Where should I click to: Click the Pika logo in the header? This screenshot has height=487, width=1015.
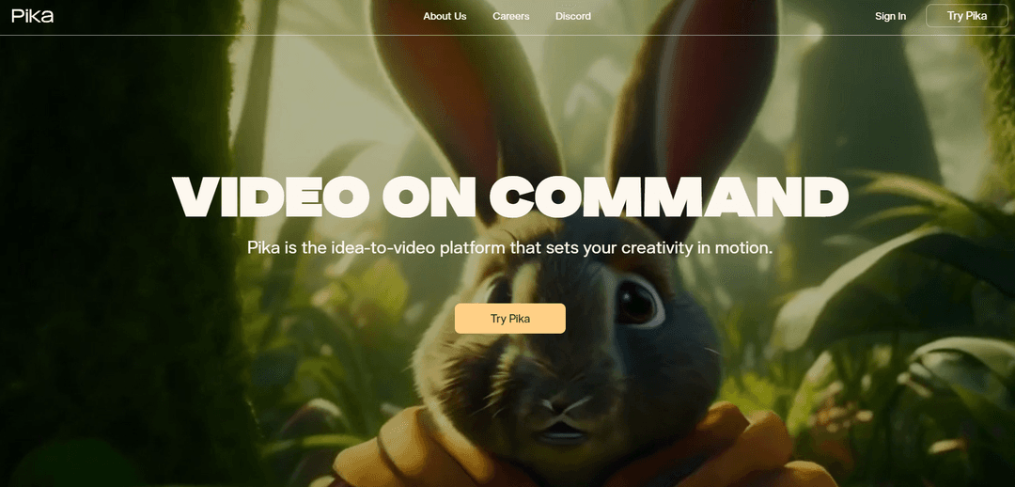tap(32, 16)
